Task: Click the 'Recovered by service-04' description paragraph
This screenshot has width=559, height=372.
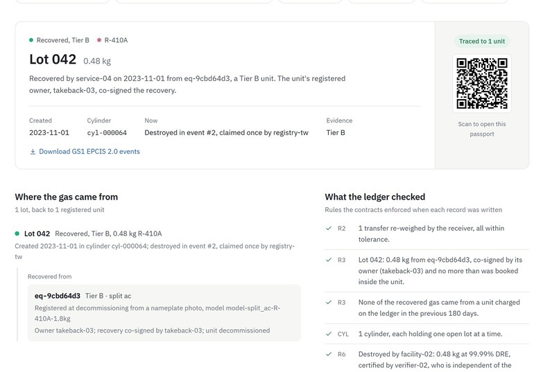Action: (x=187, y=85)
